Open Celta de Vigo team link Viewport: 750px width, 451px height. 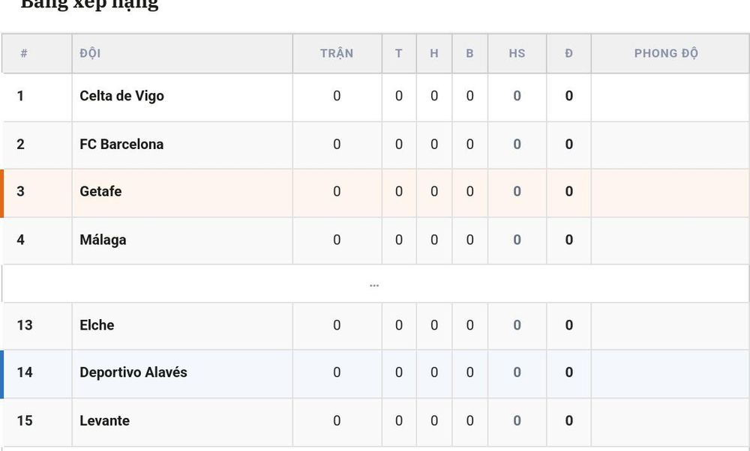tap(122, 96)
